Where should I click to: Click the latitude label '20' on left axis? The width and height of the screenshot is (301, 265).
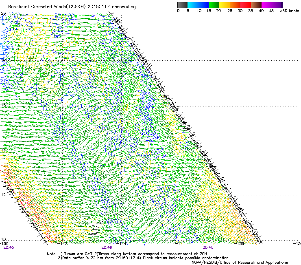tap(3, 13)
